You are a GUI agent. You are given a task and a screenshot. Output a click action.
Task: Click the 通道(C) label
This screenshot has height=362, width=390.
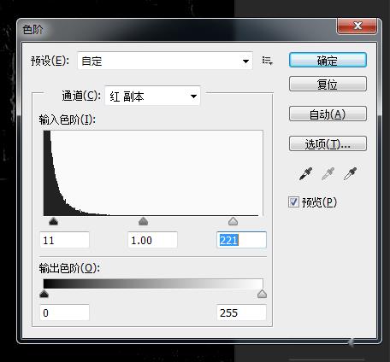[81, 96]
